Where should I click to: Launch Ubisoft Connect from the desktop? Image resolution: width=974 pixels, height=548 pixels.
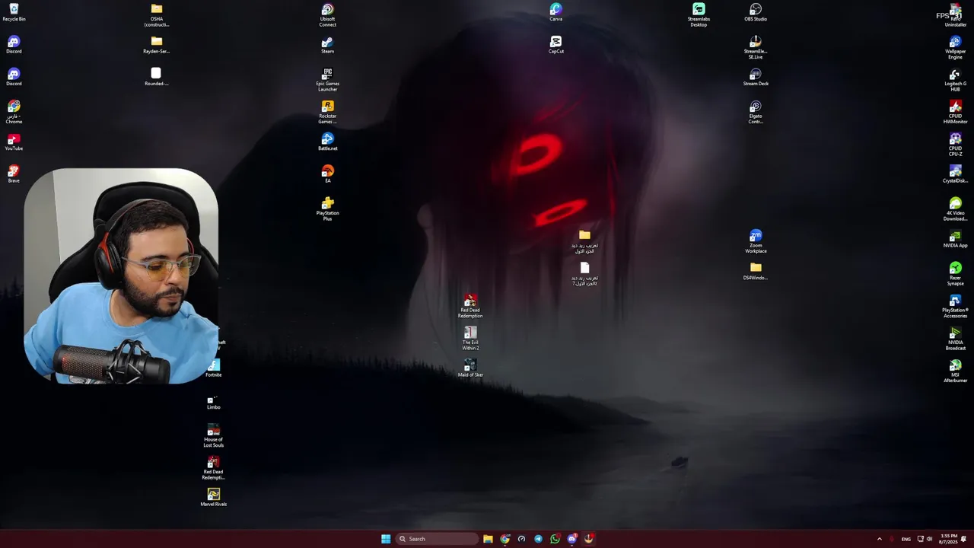[327, 14]
